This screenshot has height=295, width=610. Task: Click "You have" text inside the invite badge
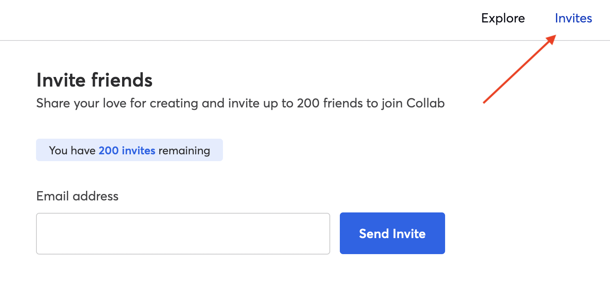[x=72, y=151]
